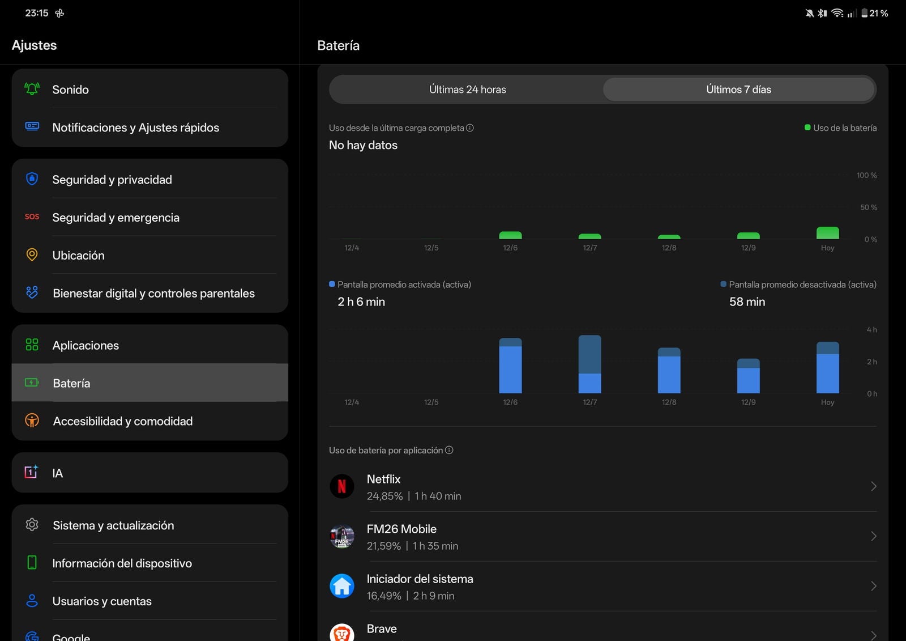Select the Últimos 7 días segment
The height and width of the screenshot is (641, 906).
coord(738,90)
